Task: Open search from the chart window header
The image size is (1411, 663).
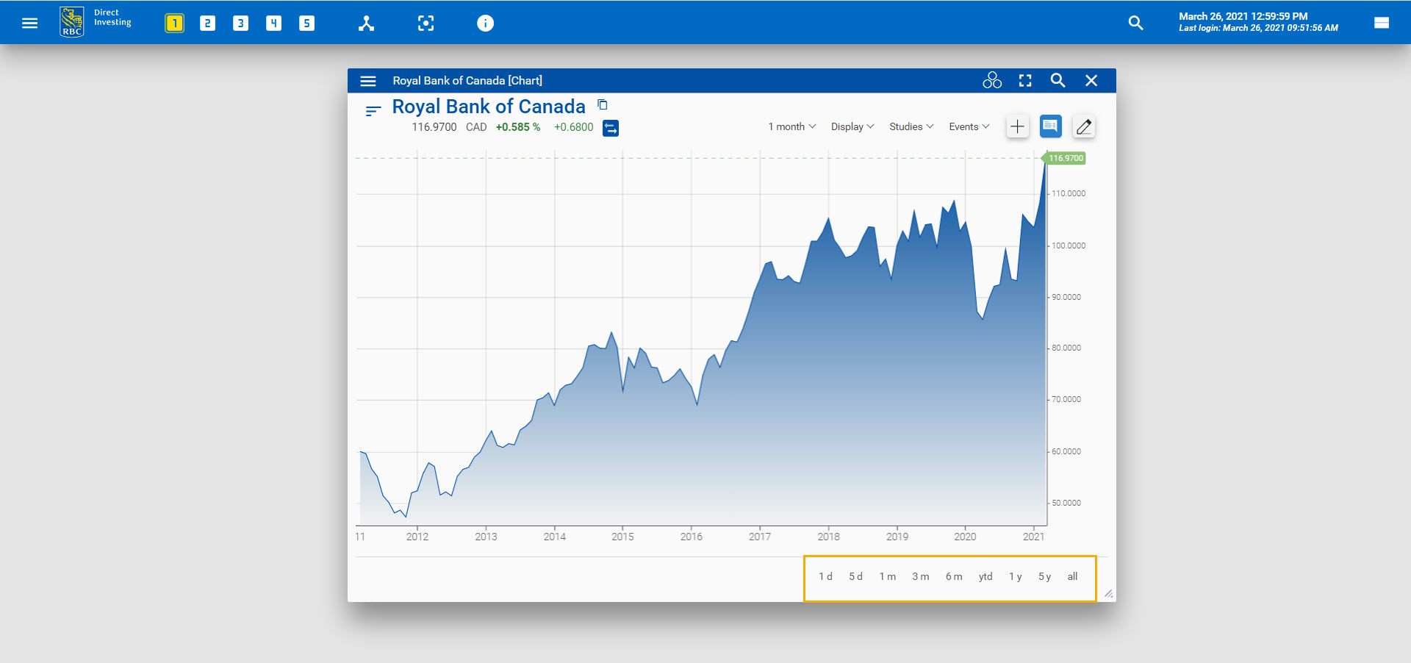Action: coord(1058,80)
